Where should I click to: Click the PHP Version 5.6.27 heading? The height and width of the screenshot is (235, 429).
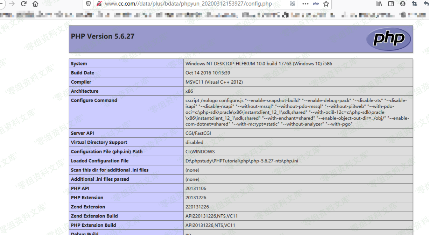click(x=103, y=36)
